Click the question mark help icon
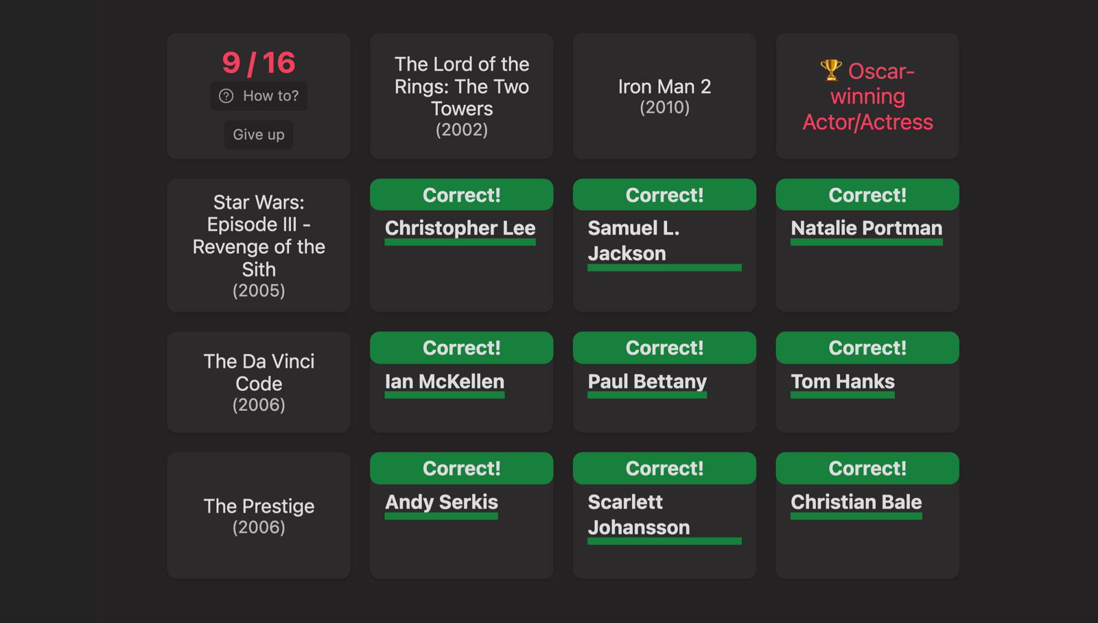Screen dimensions: 1098x623 pos(226,96)
